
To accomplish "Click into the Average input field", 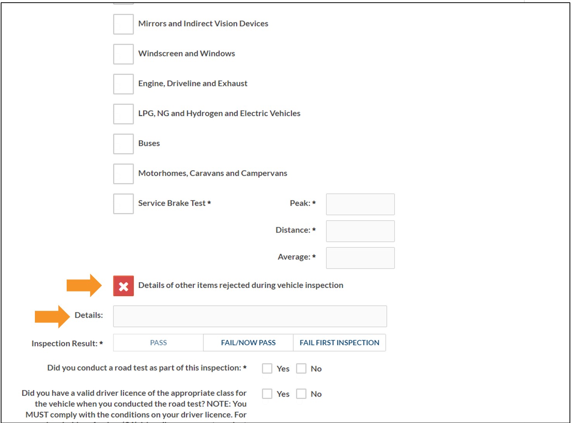I will (x=360, y=258).
